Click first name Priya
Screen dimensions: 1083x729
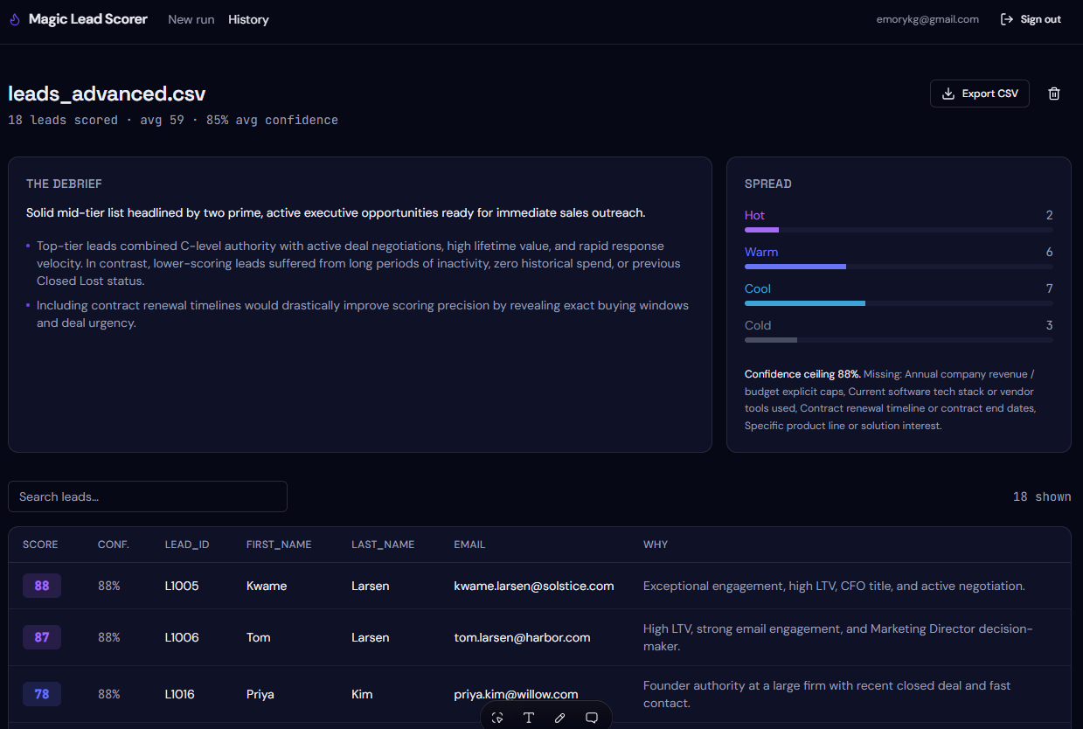(260, 694)
